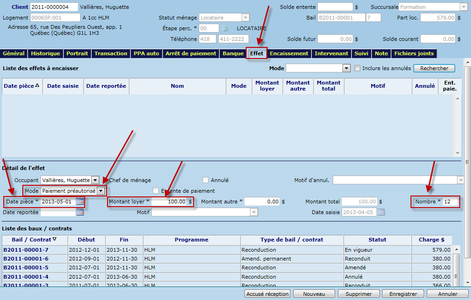Click the Rechercher button

pyautogui.click(x=434, y=68)
